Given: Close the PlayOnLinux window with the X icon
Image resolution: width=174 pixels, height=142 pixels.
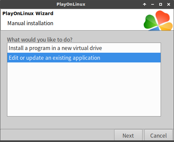Looking at the screenshot, I should tap(169, 4).
